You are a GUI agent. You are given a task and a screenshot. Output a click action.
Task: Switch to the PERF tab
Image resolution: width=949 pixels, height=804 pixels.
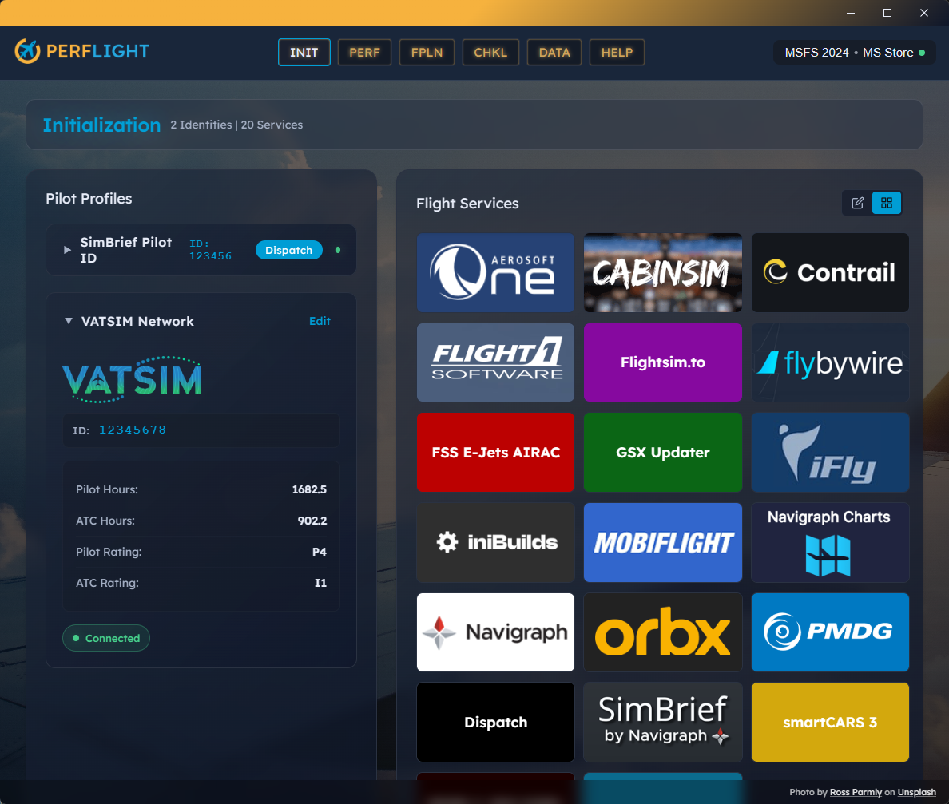click(364, 52)
